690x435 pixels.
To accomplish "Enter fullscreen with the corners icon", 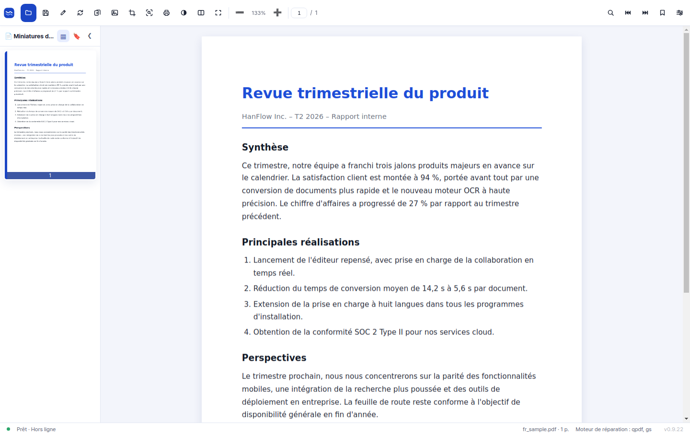I will coord(218,13).
